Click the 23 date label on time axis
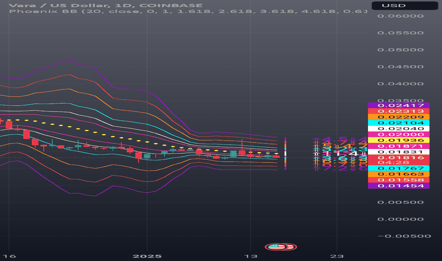This screenshot has width=442, height=261. 337,256
